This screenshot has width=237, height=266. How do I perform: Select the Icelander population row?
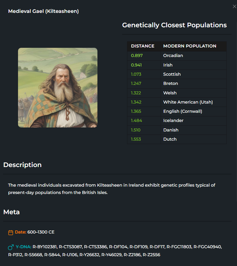(x=177, y=121)
